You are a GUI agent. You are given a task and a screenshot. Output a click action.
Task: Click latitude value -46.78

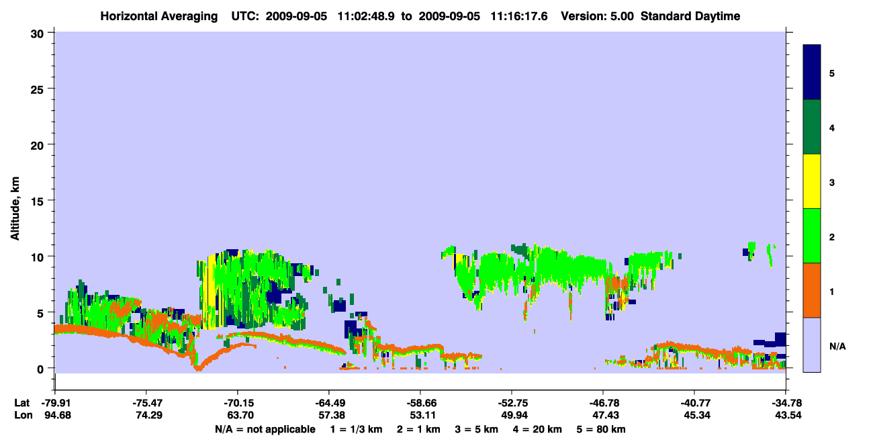(603, 404)
